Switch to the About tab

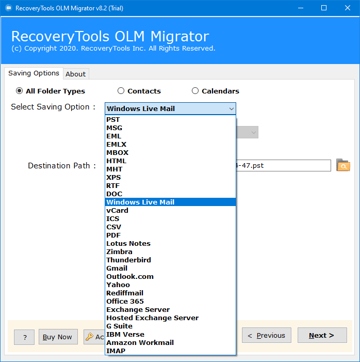point(76,74)
